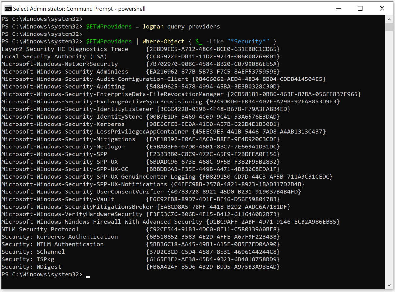Click GUID {D1BC9AFF-2ABF-4D71-9146-ECB2A986EB85}
Viewport: 395px width, 292px height.
pyautogui.click(x=273, y=222)
